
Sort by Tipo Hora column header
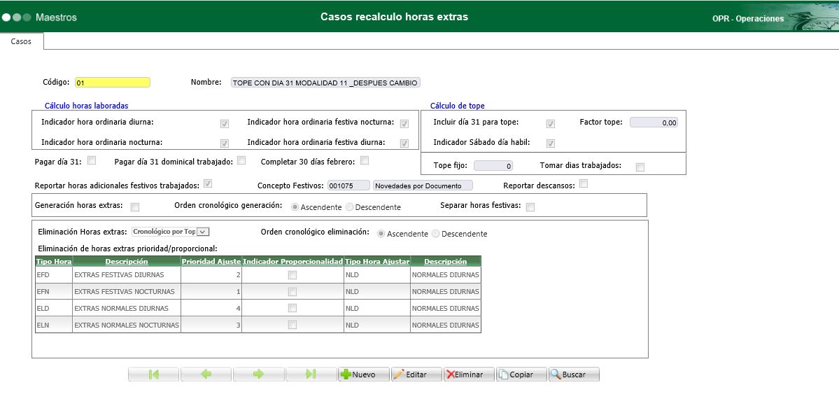(x=53, y=261)
